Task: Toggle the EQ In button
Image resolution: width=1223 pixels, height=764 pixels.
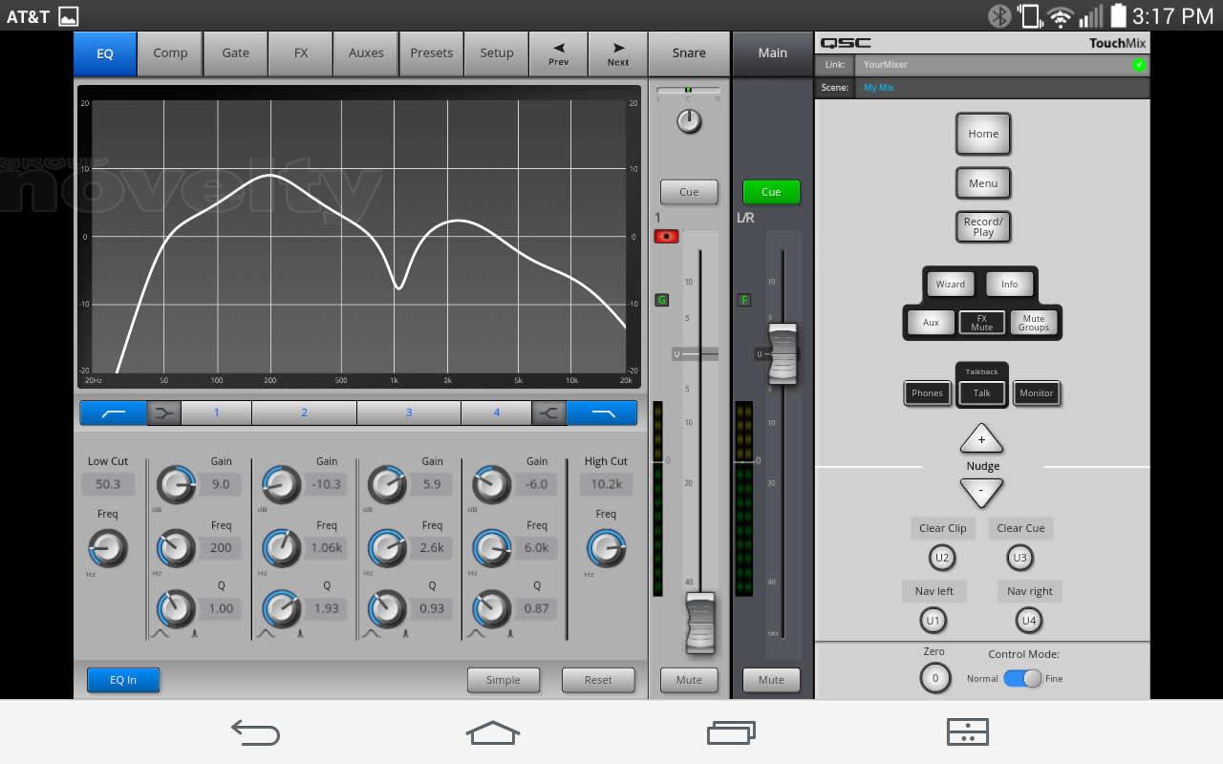Action: click(123, 680)
